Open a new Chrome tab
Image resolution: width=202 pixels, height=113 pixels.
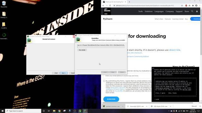tap(129, 2)
